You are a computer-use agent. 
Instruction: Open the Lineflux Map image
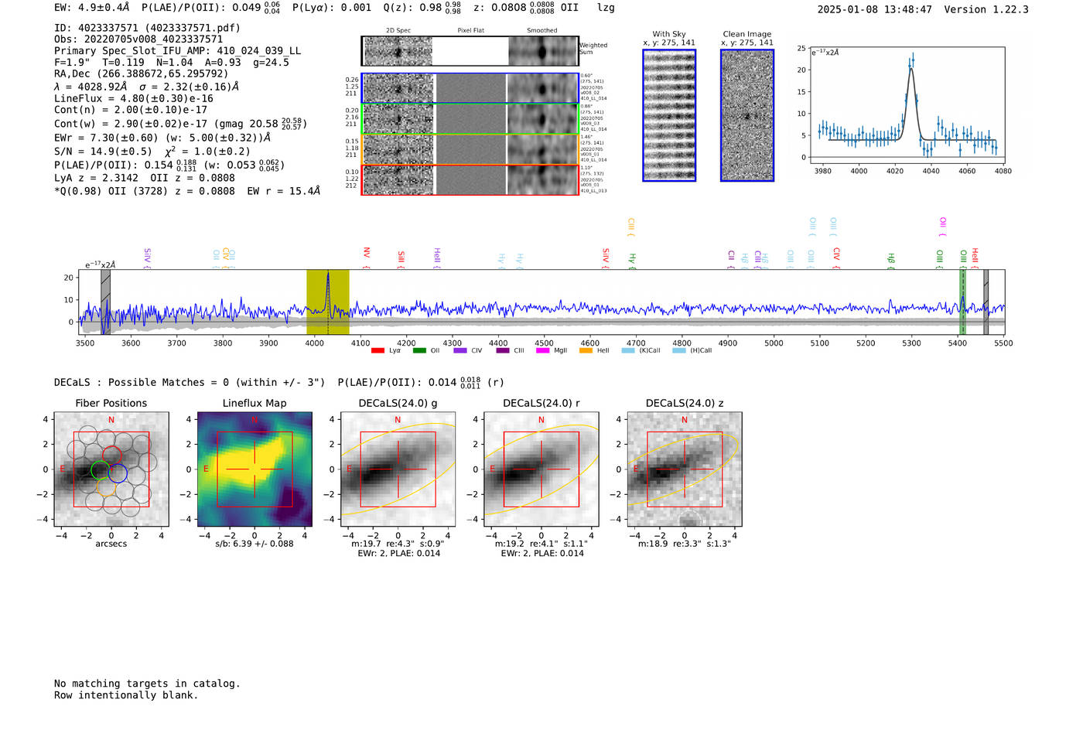[255, 469]
